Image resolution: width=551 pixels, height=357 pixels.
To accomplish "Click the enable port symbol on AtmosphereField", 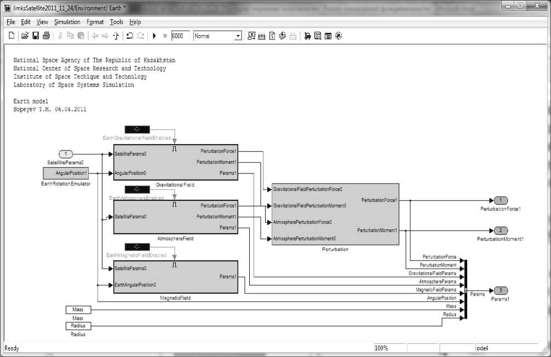I will (x=174, y=204).
